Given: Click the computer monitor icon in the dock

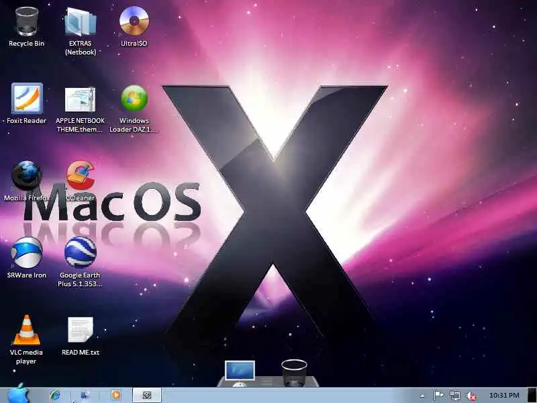Looking at the screenshot, I should click(240, 372).
